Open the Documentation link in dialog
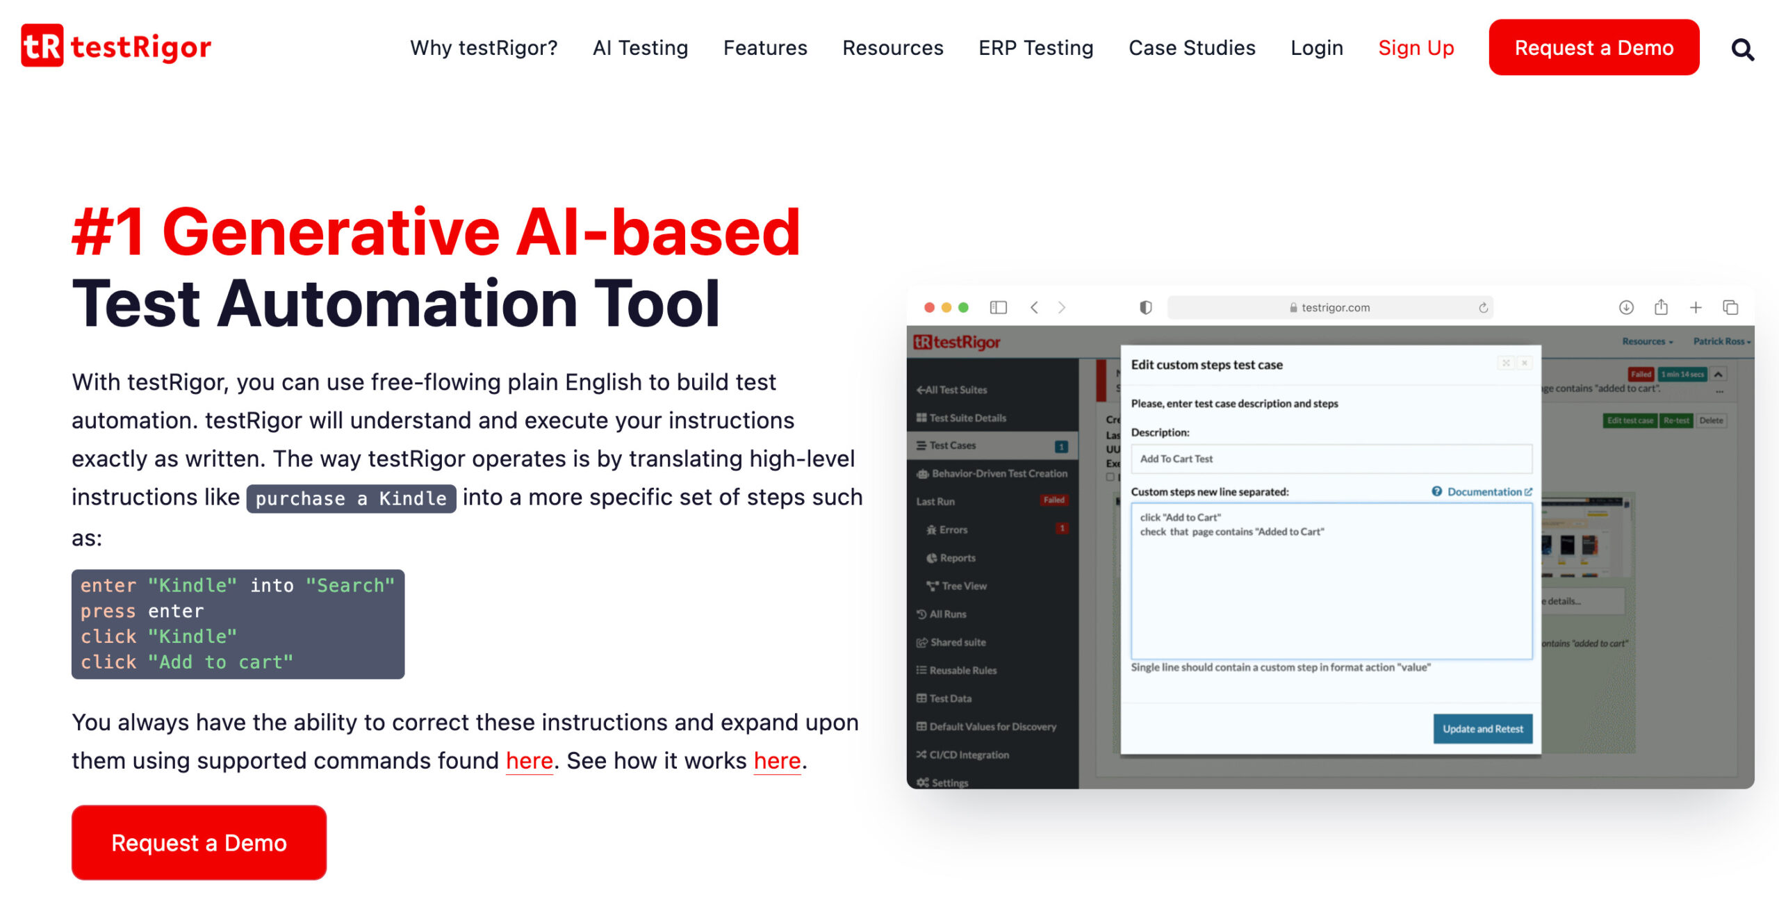This screenshot has width=1779, height=918. pos(1484,492)
